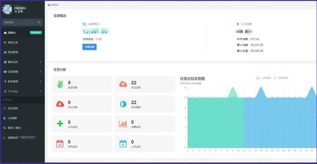
Task: Open the 系统公告 menu item
Action: point(13,43)
